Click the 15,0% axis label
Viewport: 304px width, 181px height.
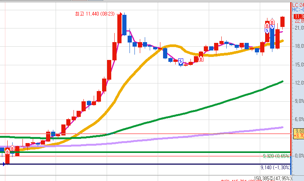299,65
